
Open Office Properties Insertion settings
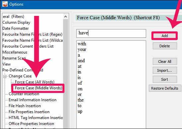pos(31,124)
